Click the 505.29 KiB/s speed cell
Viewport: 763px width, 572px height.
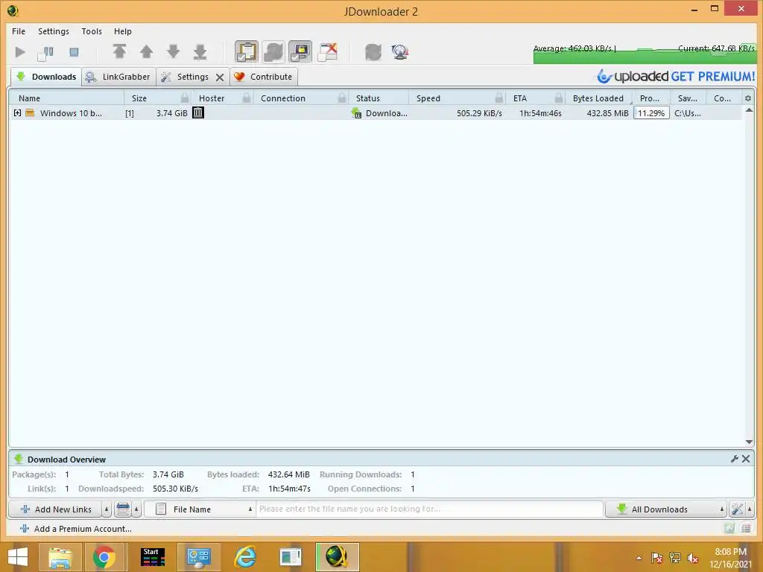[479, 113]
